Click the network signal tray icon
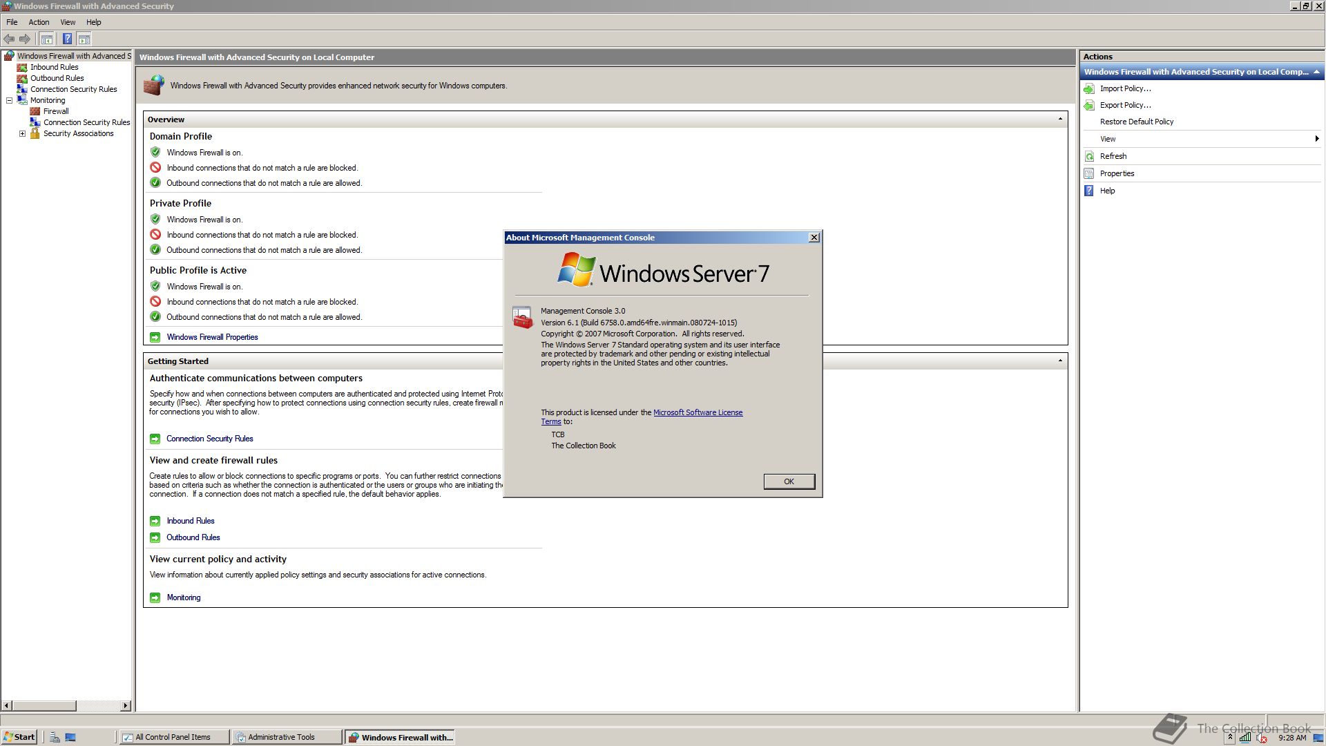Image resolution: width=1326 pixels, height=746 pixels. click(x=1245, y=738)
